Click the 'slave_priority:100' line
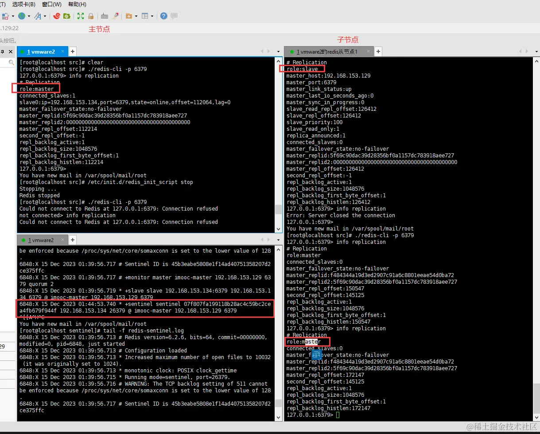 [x=315, y=122]
